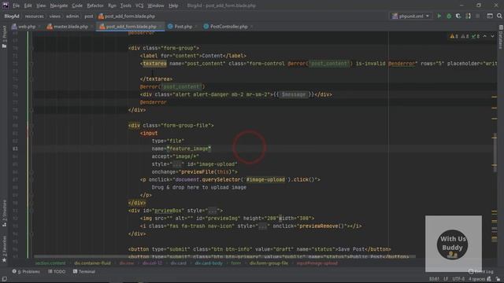Open the Event Log
This screenshot has width=504, height=283.
481,271
